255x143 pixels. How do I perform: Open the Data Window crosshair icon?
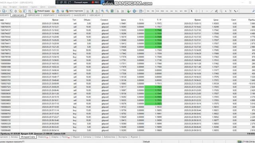[x=16, y=11]
